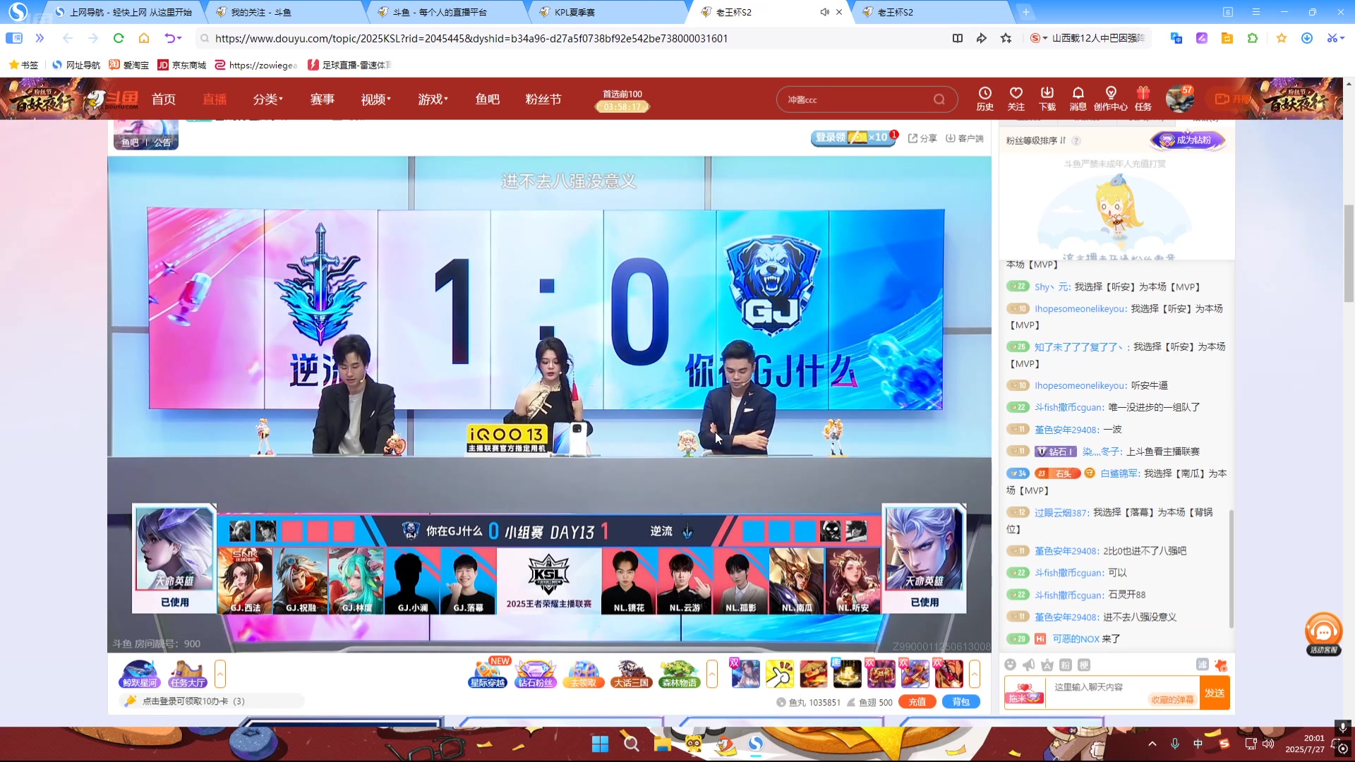Open 去领取 reward icon
The width and height of the screenshot is (1355, 762).
[584, 674]
